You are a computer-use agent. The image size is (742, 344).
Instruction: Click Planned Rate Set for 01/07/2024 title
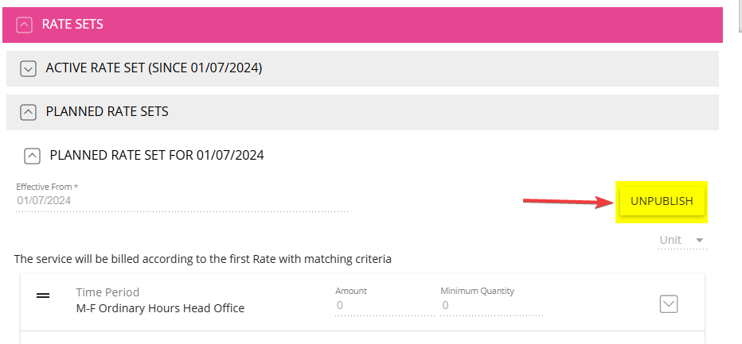pyautogui.click(x=156, y=155)
